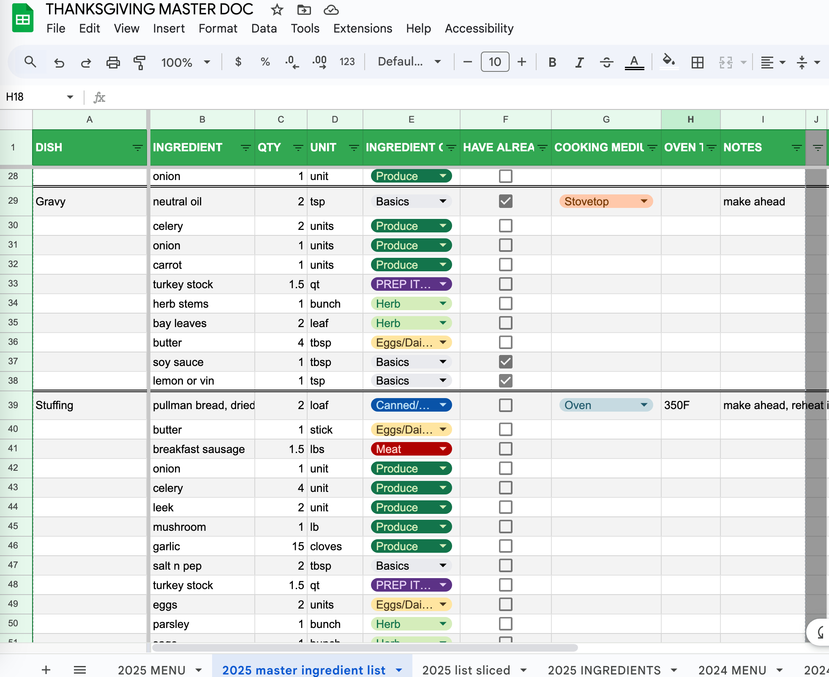The width and height of the screenshot is (829, 677).
Task: Click the plus button to add a sheet
Action: tap(46, 670)
